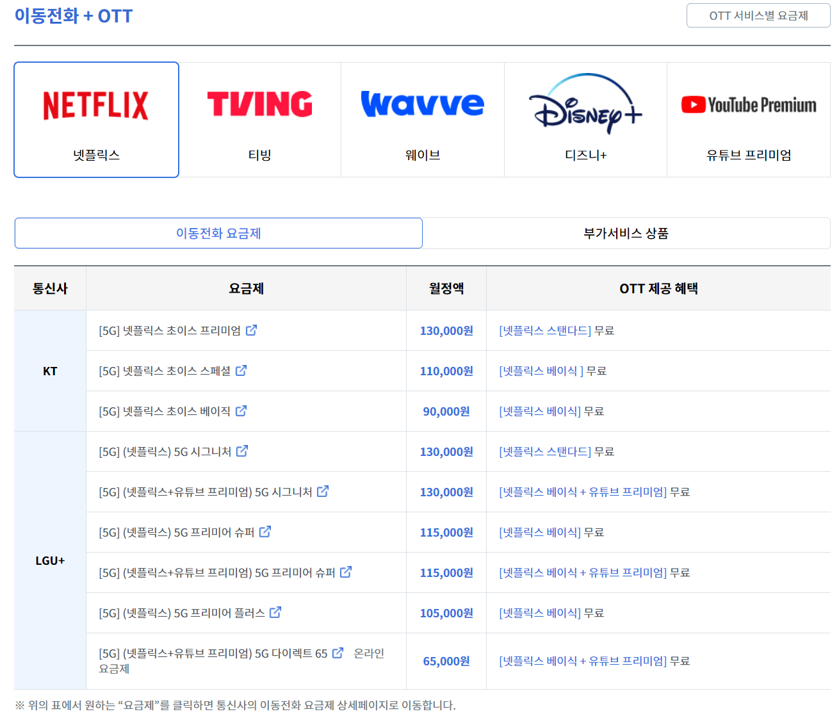Click external link icon beside 5G 프리미어 슈퍼
Screen dimensions: 839x714
click(x=265, y=531)
